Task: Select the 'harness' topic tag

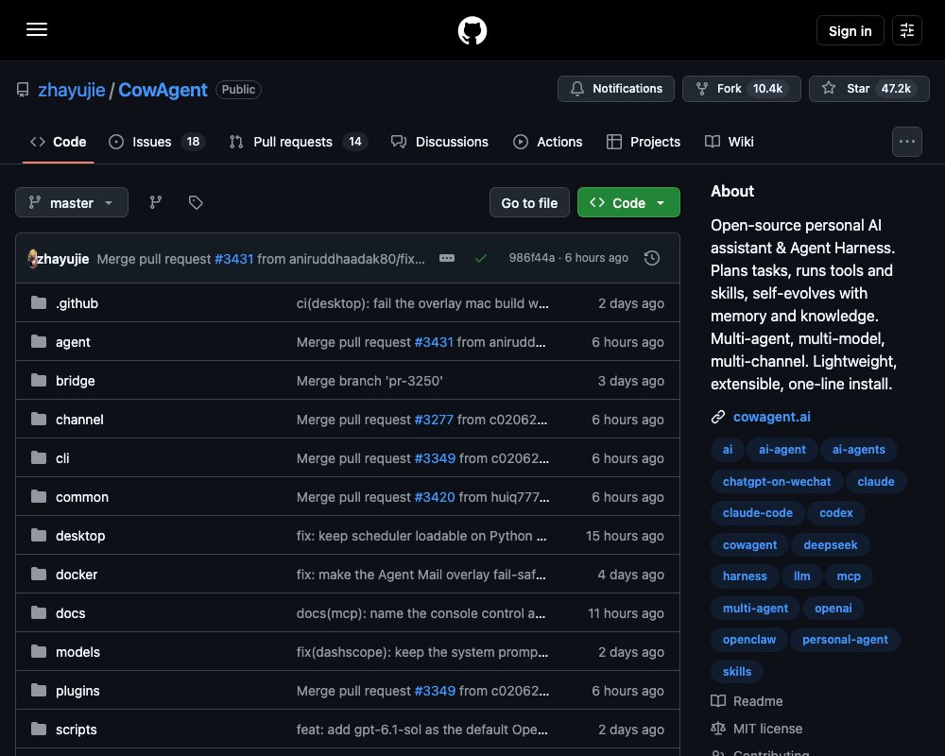Action: pyautogui.click(x=745, y=576)
